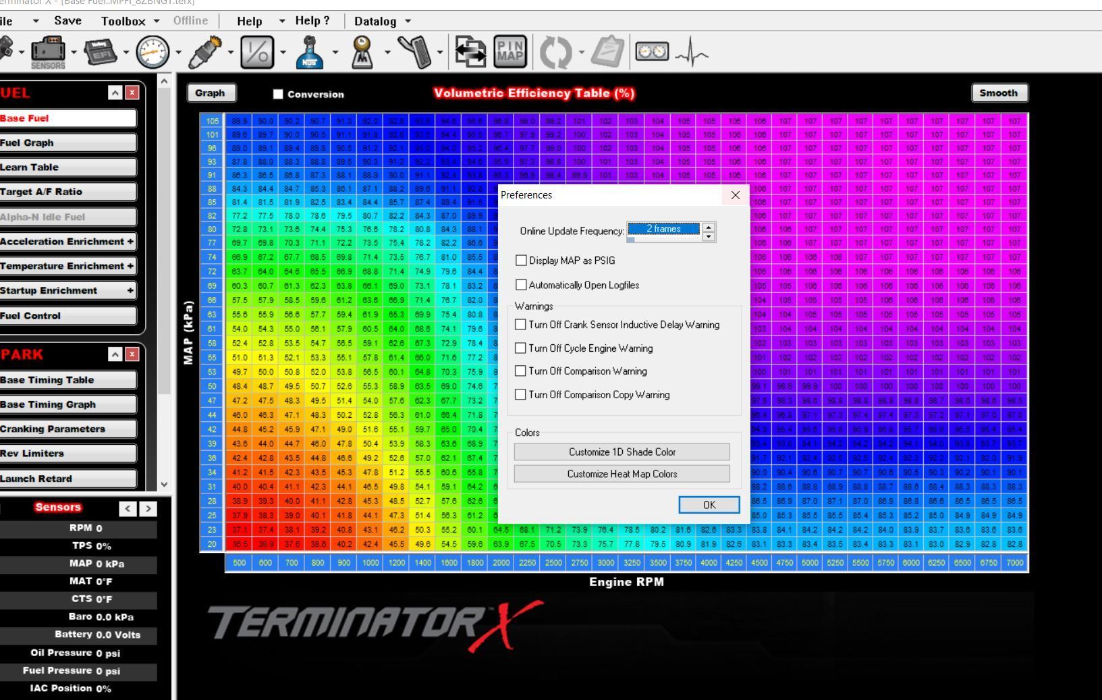This screenshot has width=1102, height=700.
Task: Select the gauge-style idle setup icon
Action: (153, 51)
